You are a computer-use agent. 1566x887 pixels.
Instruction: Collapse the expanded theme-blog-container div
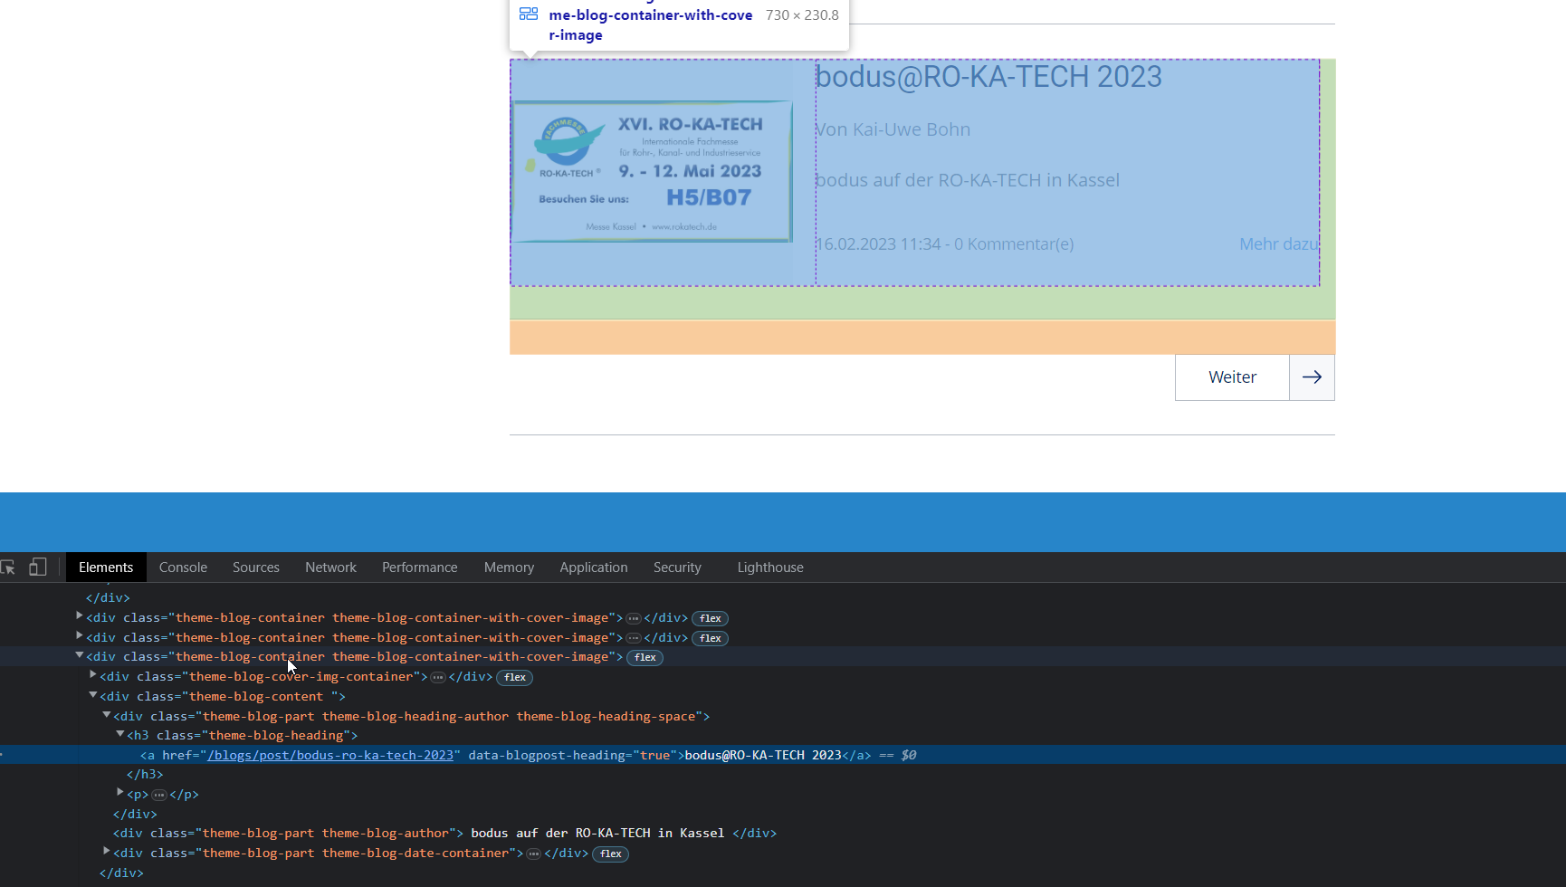point(80,655)
